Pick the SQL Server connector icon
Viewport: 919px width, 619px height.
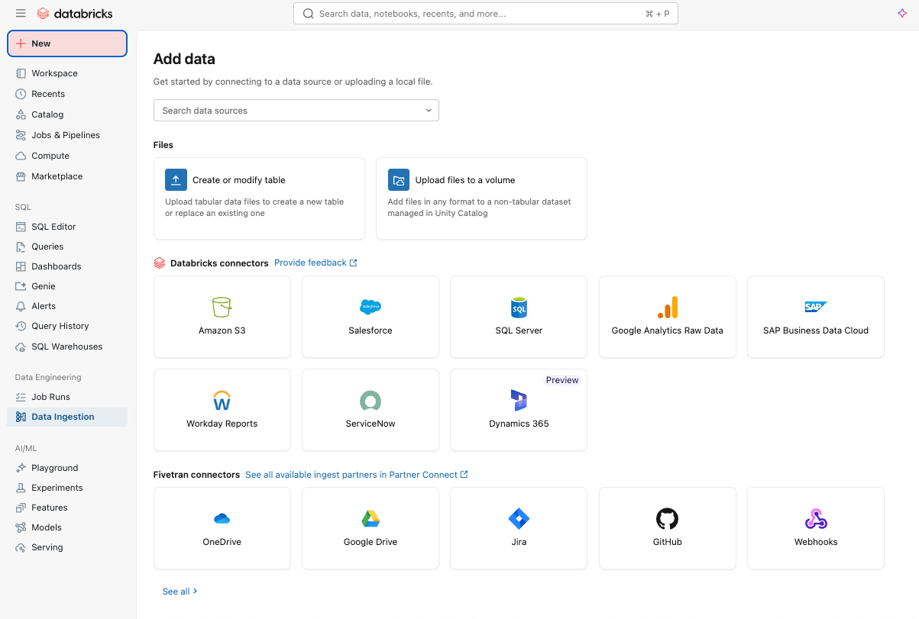(519, 308)
